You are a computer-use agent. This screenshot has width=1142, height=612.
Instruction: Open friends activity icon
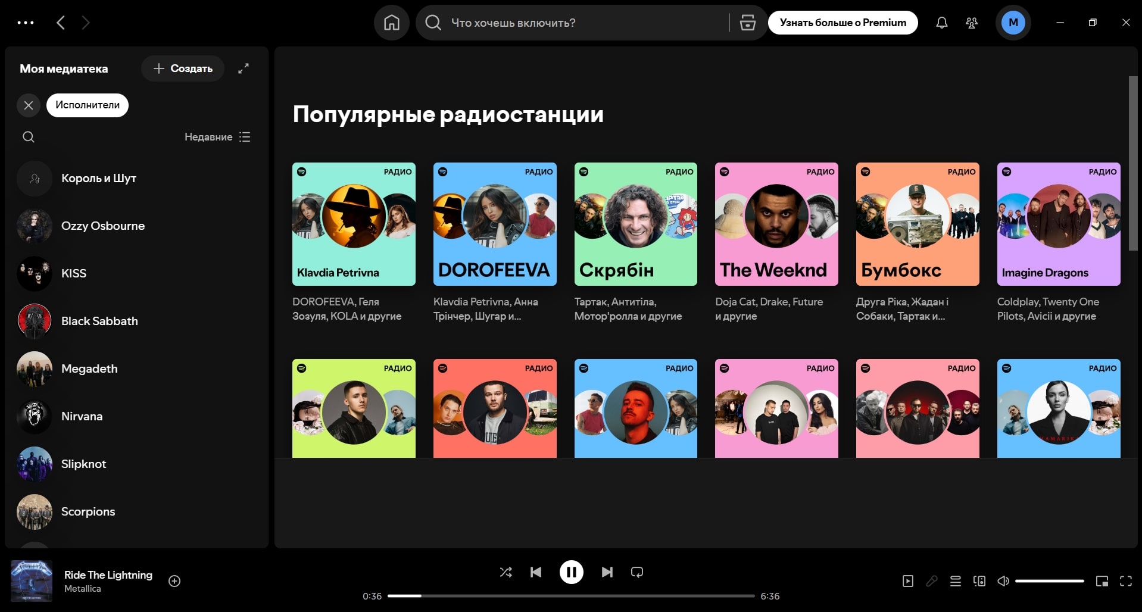coord(972,23)
